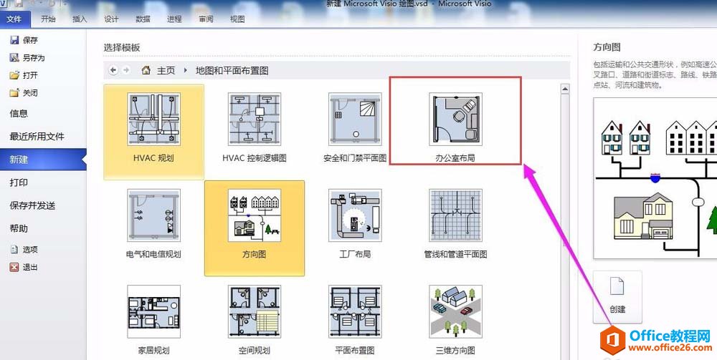
Task: Select the 空间规划 template icon
Action: (255, 311)
